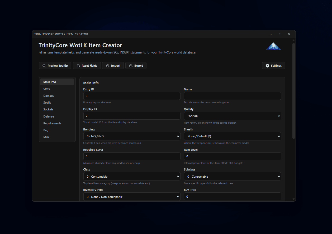Viewport: 332px width, 234px height.
Task: Click the Preview Tooltip button
Action: point(55,66)
